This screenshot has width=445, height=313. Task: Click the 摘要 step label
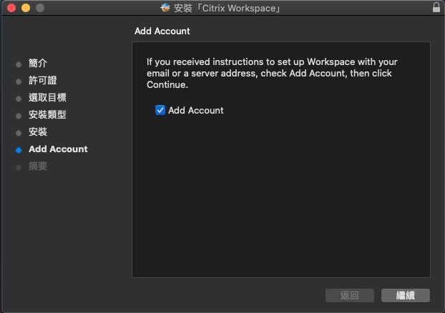coord(38,167)
